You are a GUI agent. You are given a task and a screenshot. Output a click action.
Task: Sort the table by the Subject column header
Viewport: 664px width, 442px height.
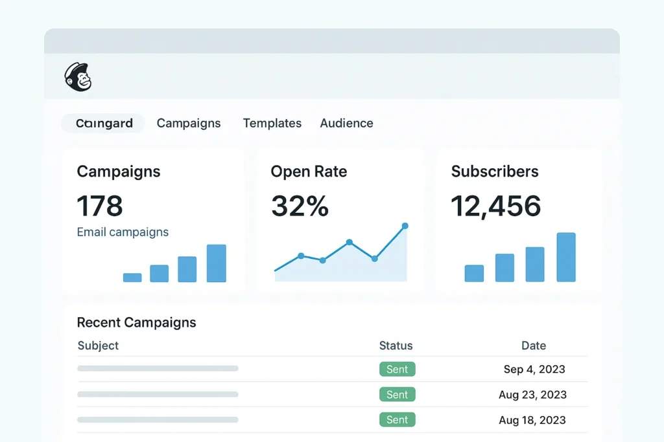[97, 346]
